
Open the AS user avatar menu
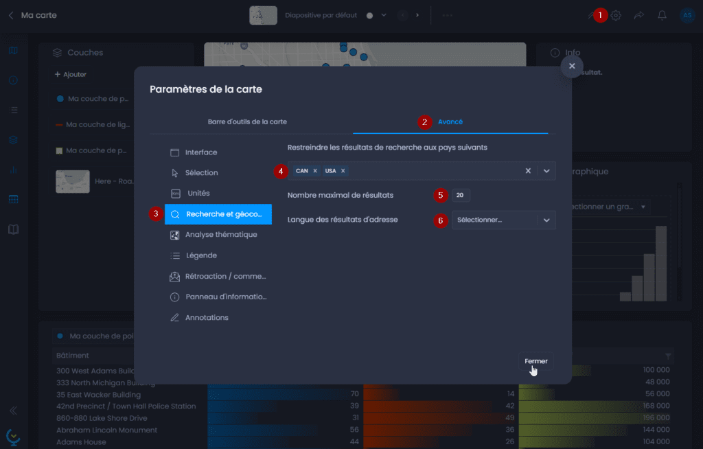[x=687, y=15]
